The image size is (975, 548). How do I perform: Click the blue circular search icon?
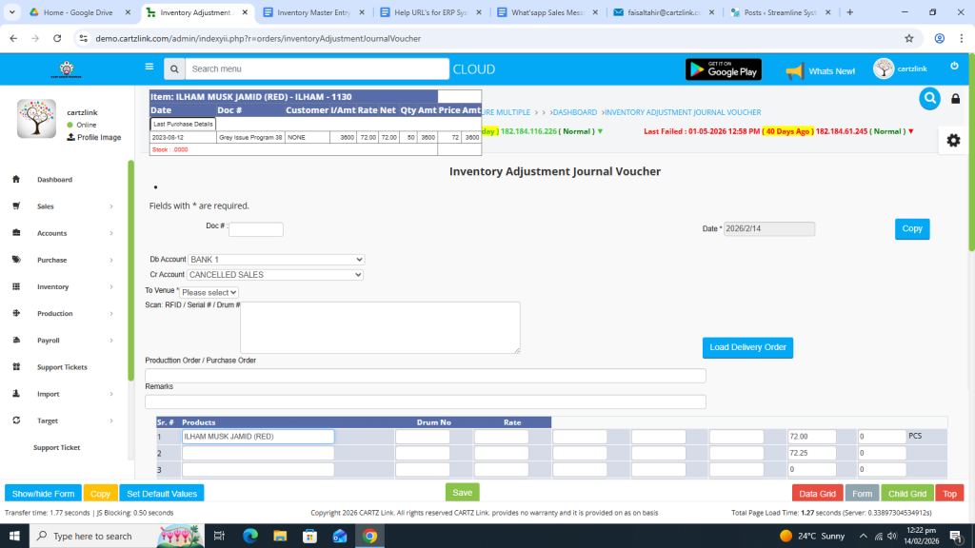coord(929,99)
